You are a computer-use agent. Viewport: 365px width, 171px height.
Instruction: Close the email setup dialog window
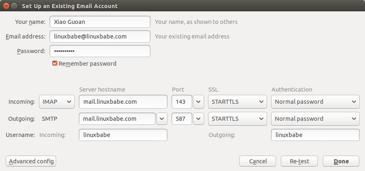[6, 6]
